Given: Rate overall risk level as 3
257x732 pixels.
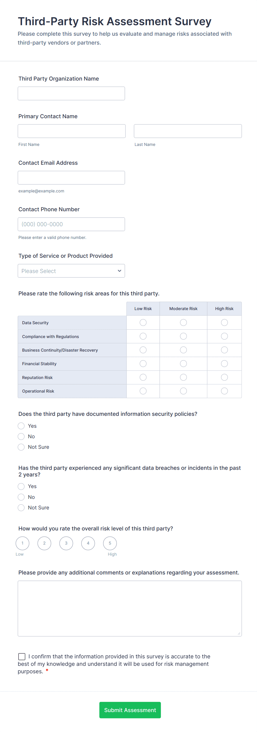Looking at the screenshot, I should (66, 543).
